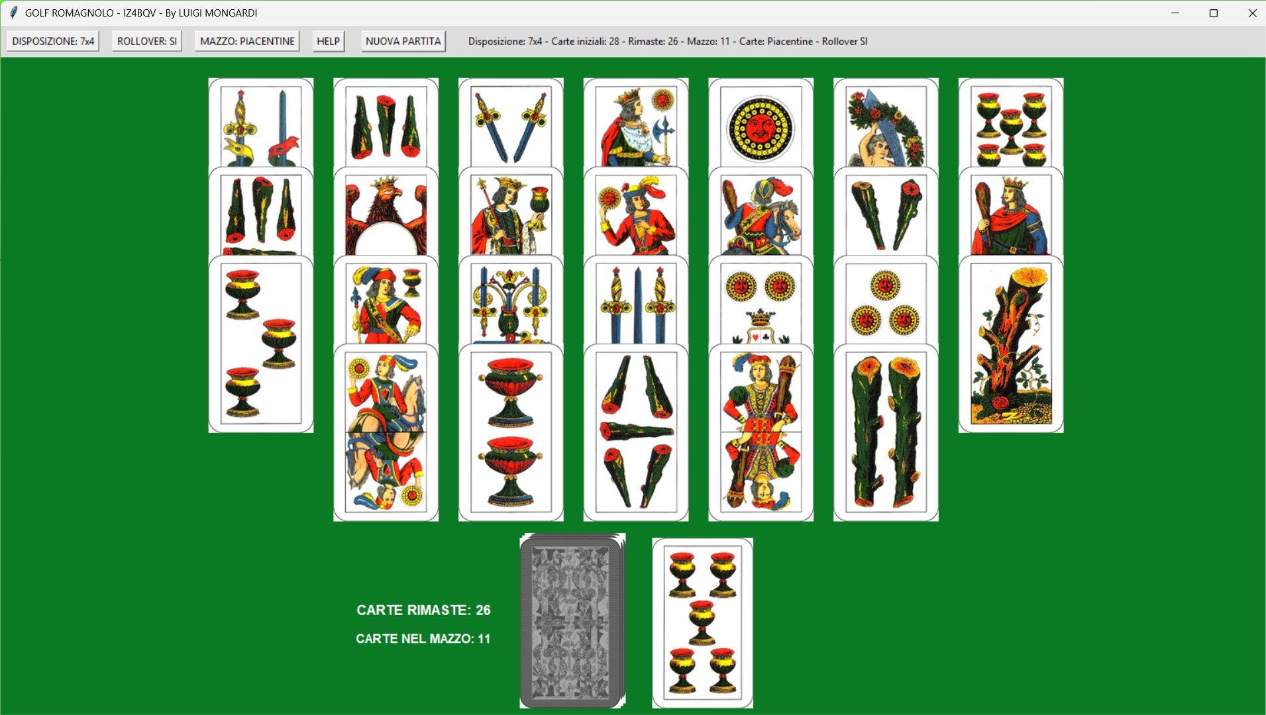Viewport: 1266px width, 715px height.
Task: Select the crowned eagle ace of coins
Action: point(386,211)
